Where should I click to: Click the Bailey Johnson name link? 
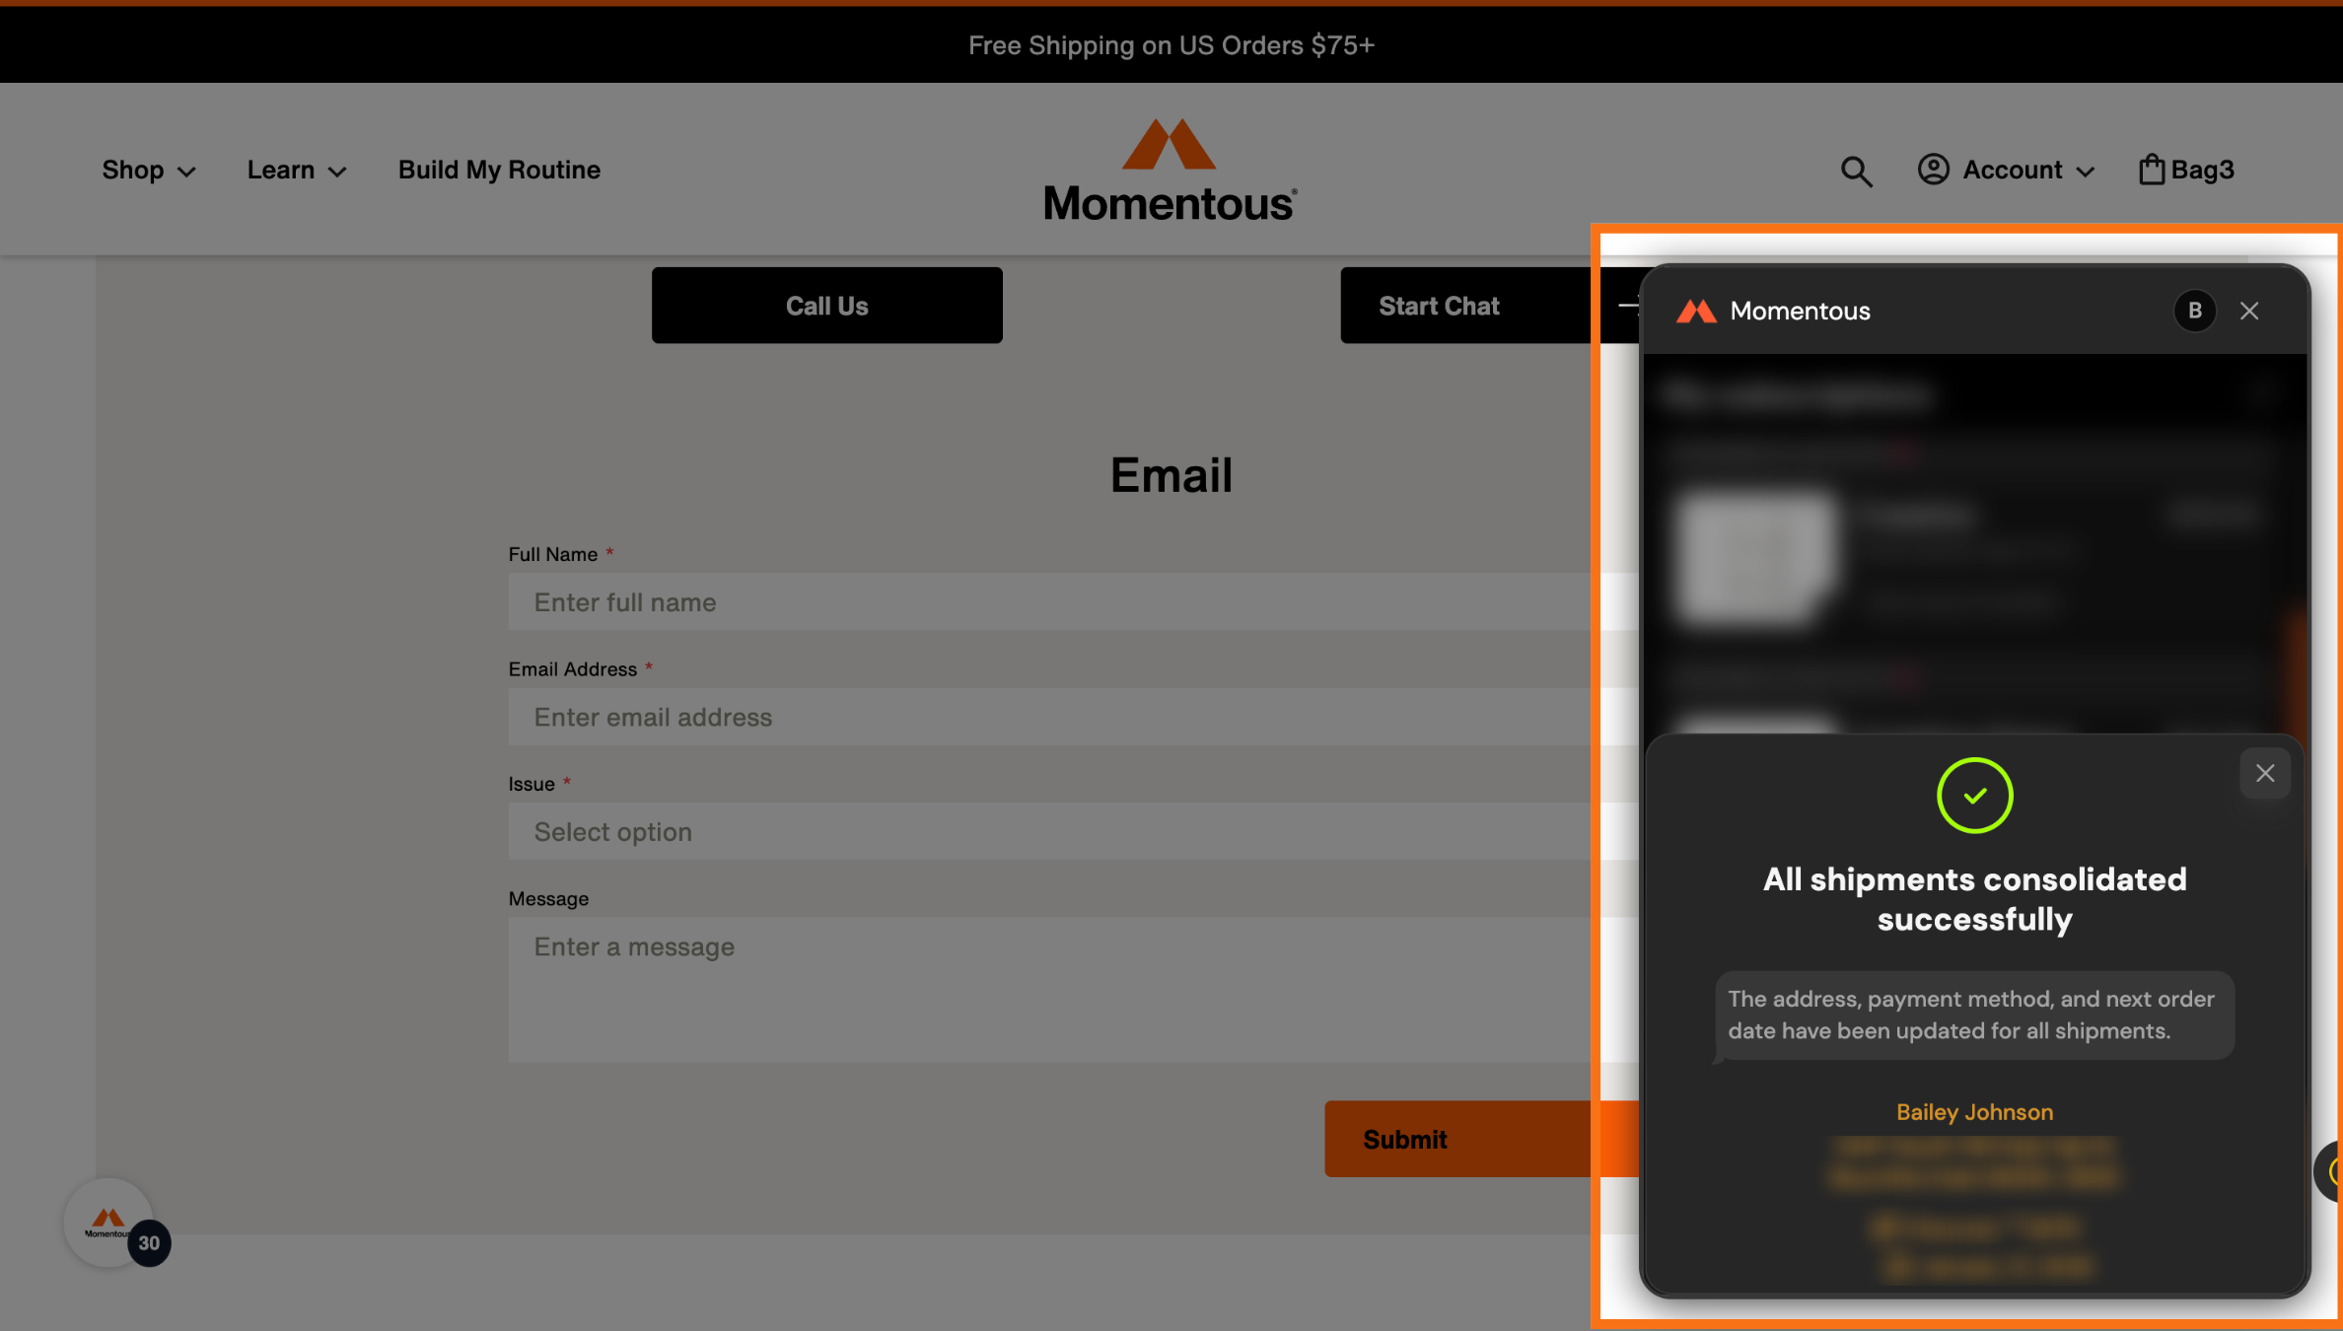pyautogui.click(x=1974, y=1112)
